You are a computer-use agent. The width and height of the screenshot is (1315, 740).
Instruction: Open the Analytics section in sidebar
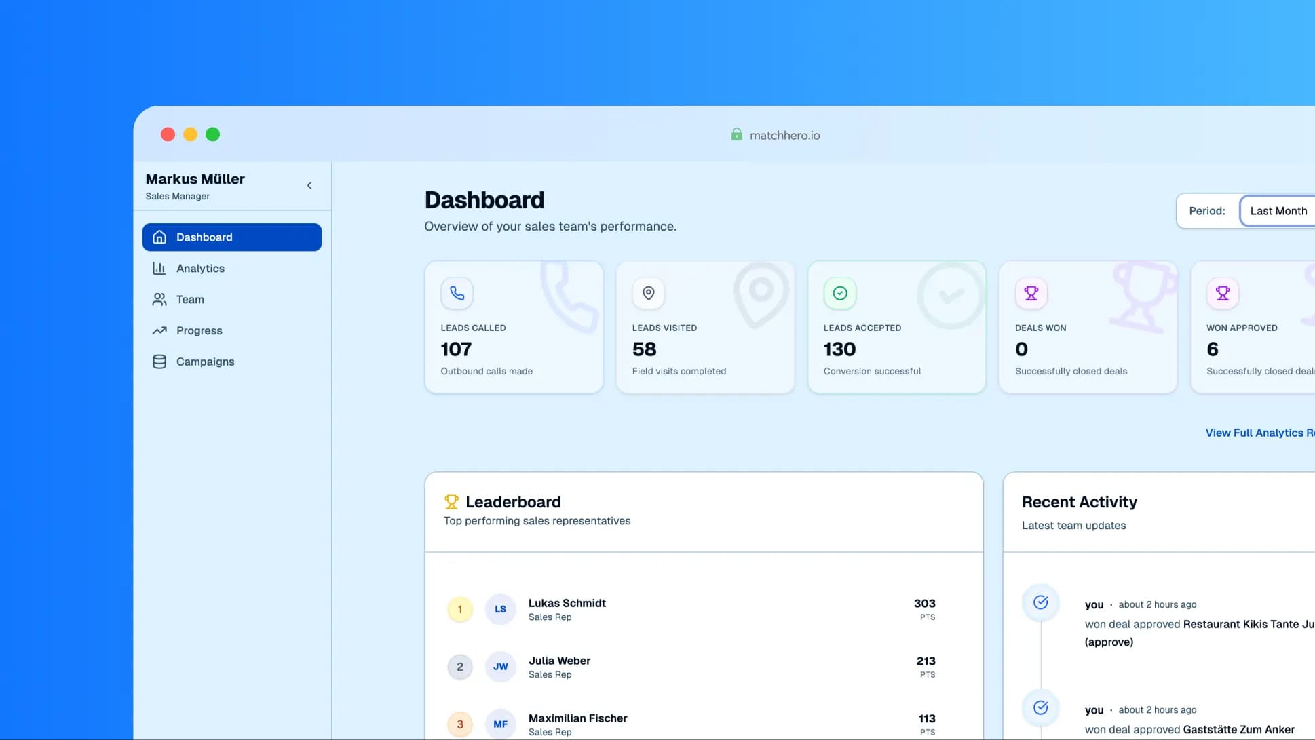click(200, 269)
